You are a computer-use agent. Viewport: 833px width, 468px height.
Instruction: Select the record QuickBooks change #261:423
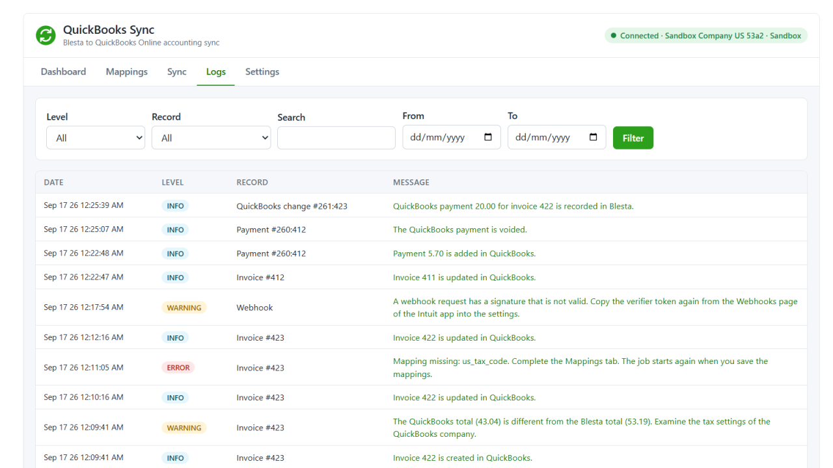click(x=292, y=206)
